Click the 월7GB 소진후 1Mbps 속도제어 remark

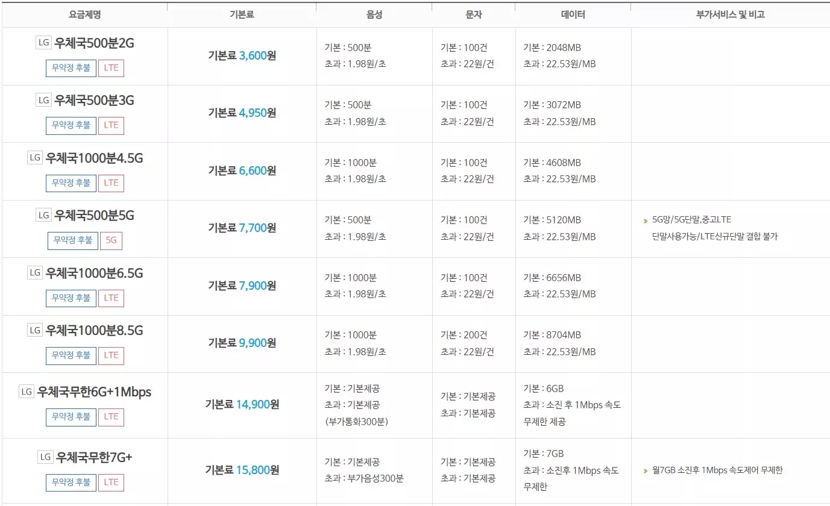717,470
